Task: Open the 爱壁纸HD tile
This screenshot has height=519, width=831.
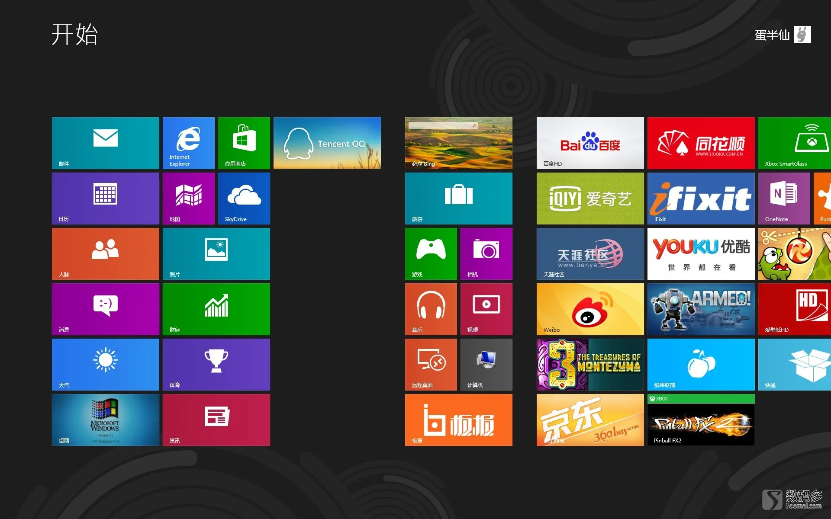Action: (795, 309)
